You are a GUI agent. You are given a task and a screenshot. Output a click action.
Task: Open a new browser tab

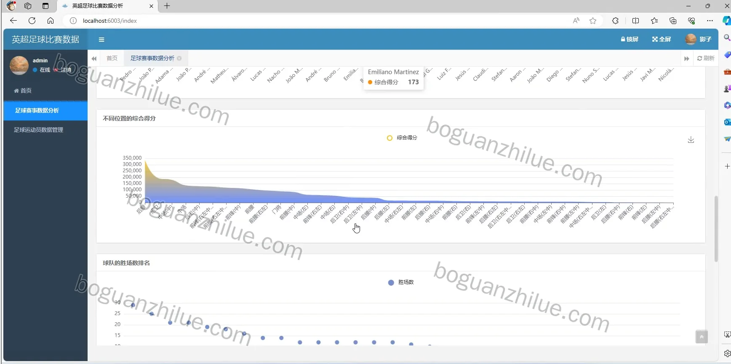(167, 6)
